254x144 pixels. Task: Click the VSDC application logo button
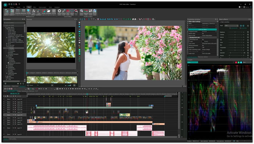5,5
